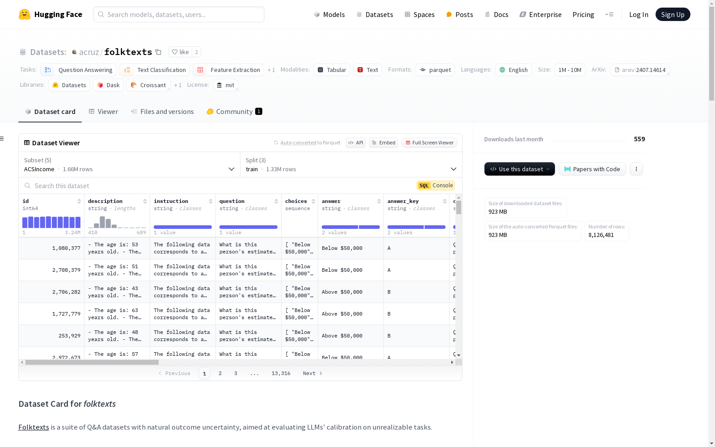The image size is (715, 447).
Task: Open the Models menu item
Action: (x=329, y=14)
